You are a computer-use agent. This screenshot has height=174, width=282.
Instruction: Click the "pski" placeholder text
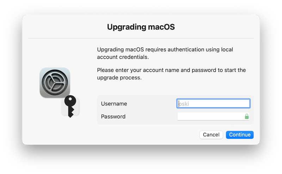point(184,104)
